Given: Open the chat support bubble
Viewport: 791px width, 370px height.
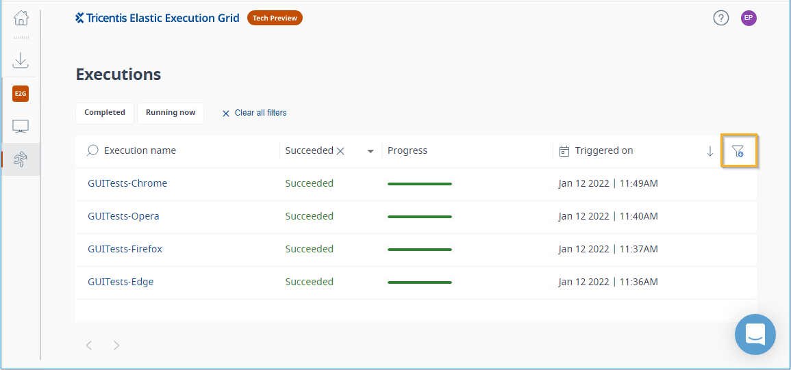Looking at the screenshot, I should pyautogui.click(x=755, y=334).
